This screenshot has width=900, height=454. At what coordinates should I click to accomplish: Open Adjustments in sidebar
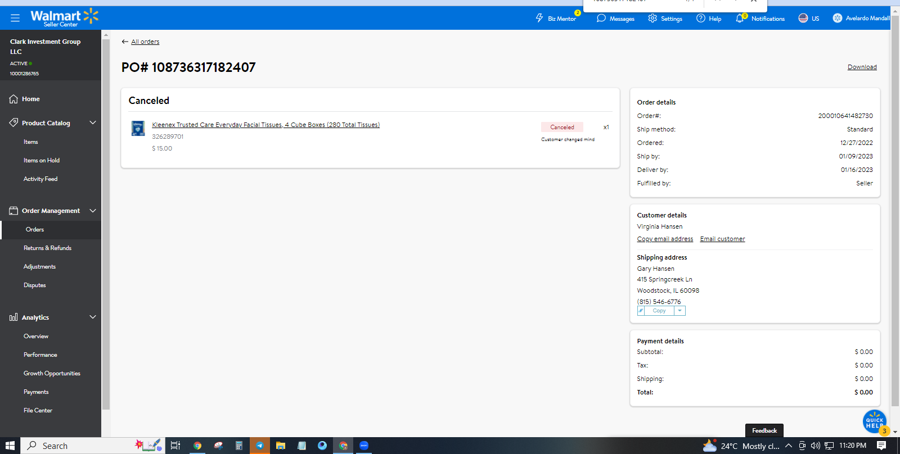pyautogui.click(x=39, y=267)
